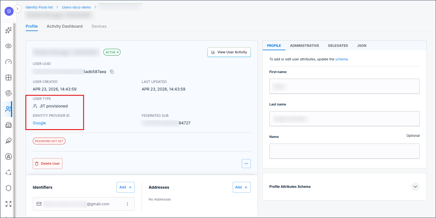Select the PROFILE attributes tab
The width and height of the screenshot is (436, 218).
coord(274,45)
